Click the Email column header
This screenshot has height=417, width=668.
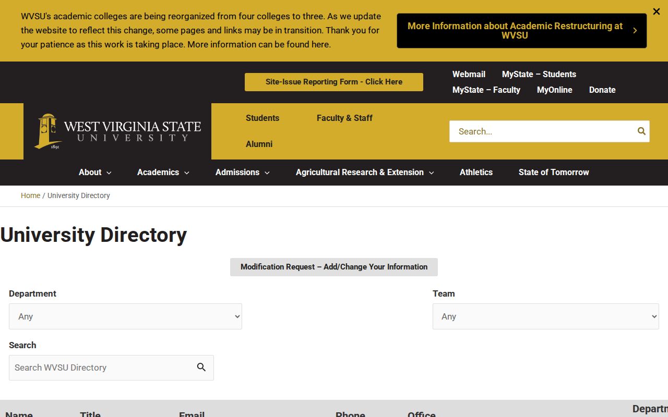(x=192, y=413)
